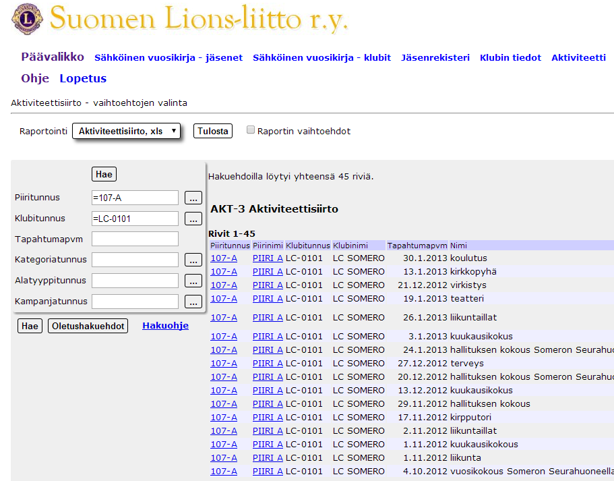Image resolution: width=614 pixels, height=481 pixels.
Task: Click the Lions club logo emblem
Action: point(27,19)
